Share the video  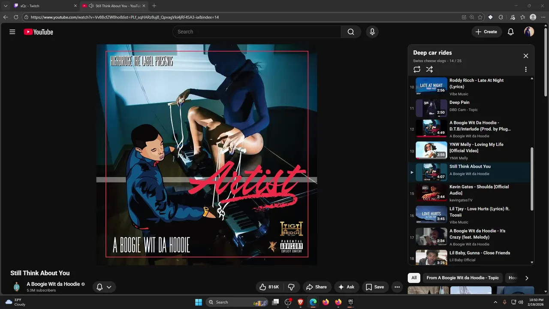(317, 287)
